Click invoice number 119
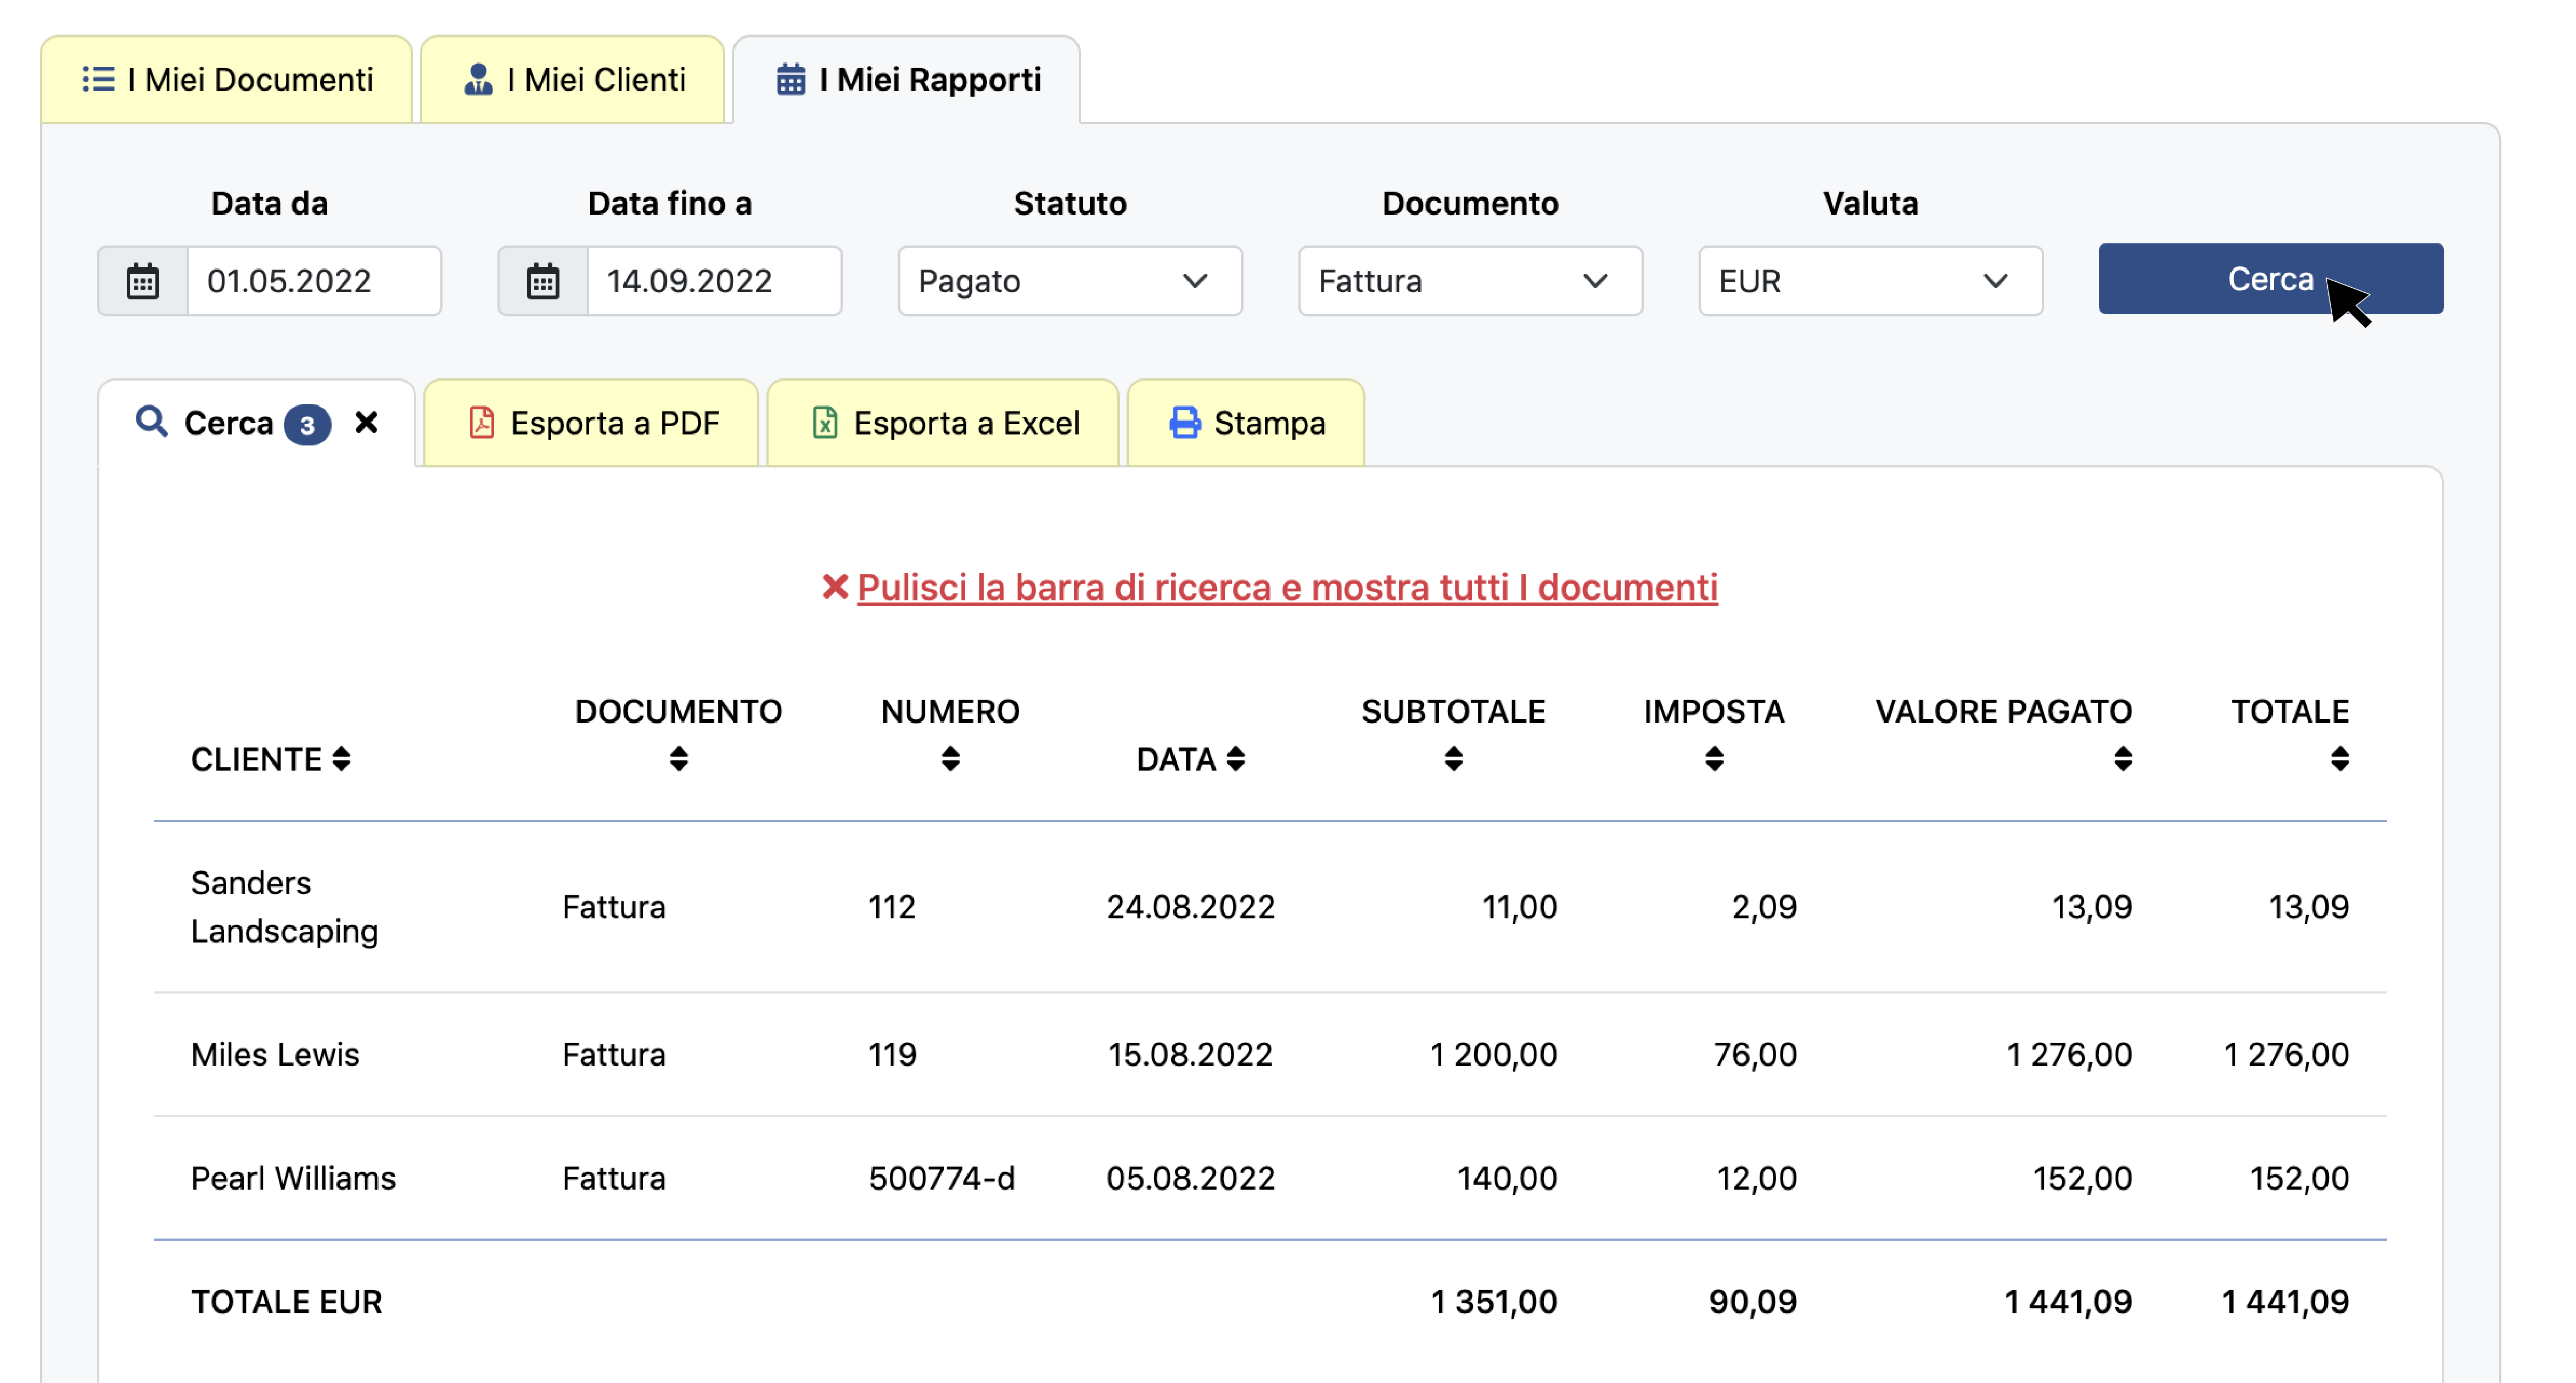The height and width of the screenshot is (1383, 2576). pyautogui.click(x=892, y=1055)
